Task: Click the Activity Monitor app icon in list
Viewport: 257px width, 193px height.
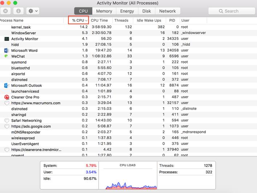Action: pyautogui.click(x=7, y=39)
